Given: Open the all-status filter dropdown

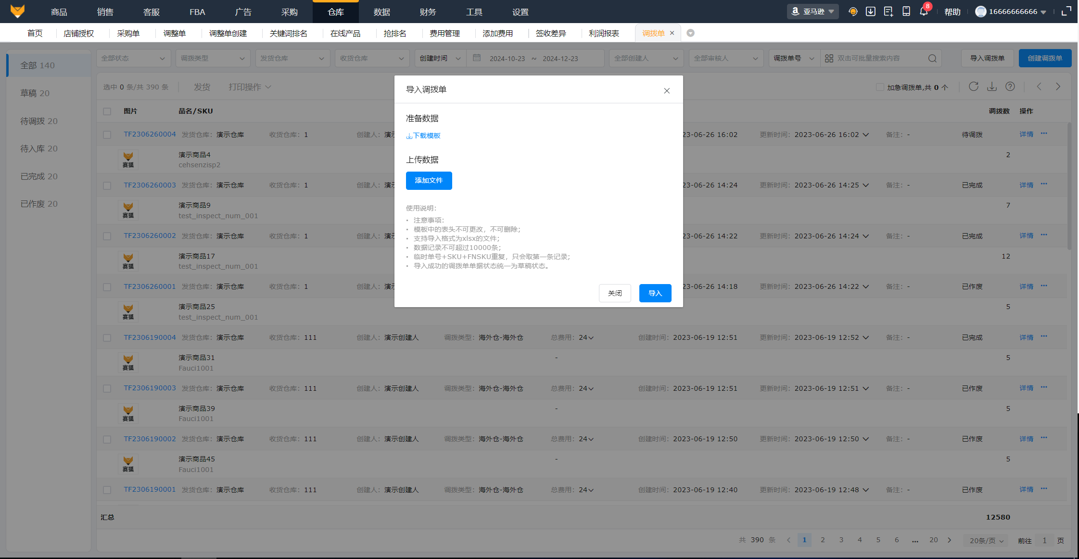Looking at the screenshot, I should point(133,59).
